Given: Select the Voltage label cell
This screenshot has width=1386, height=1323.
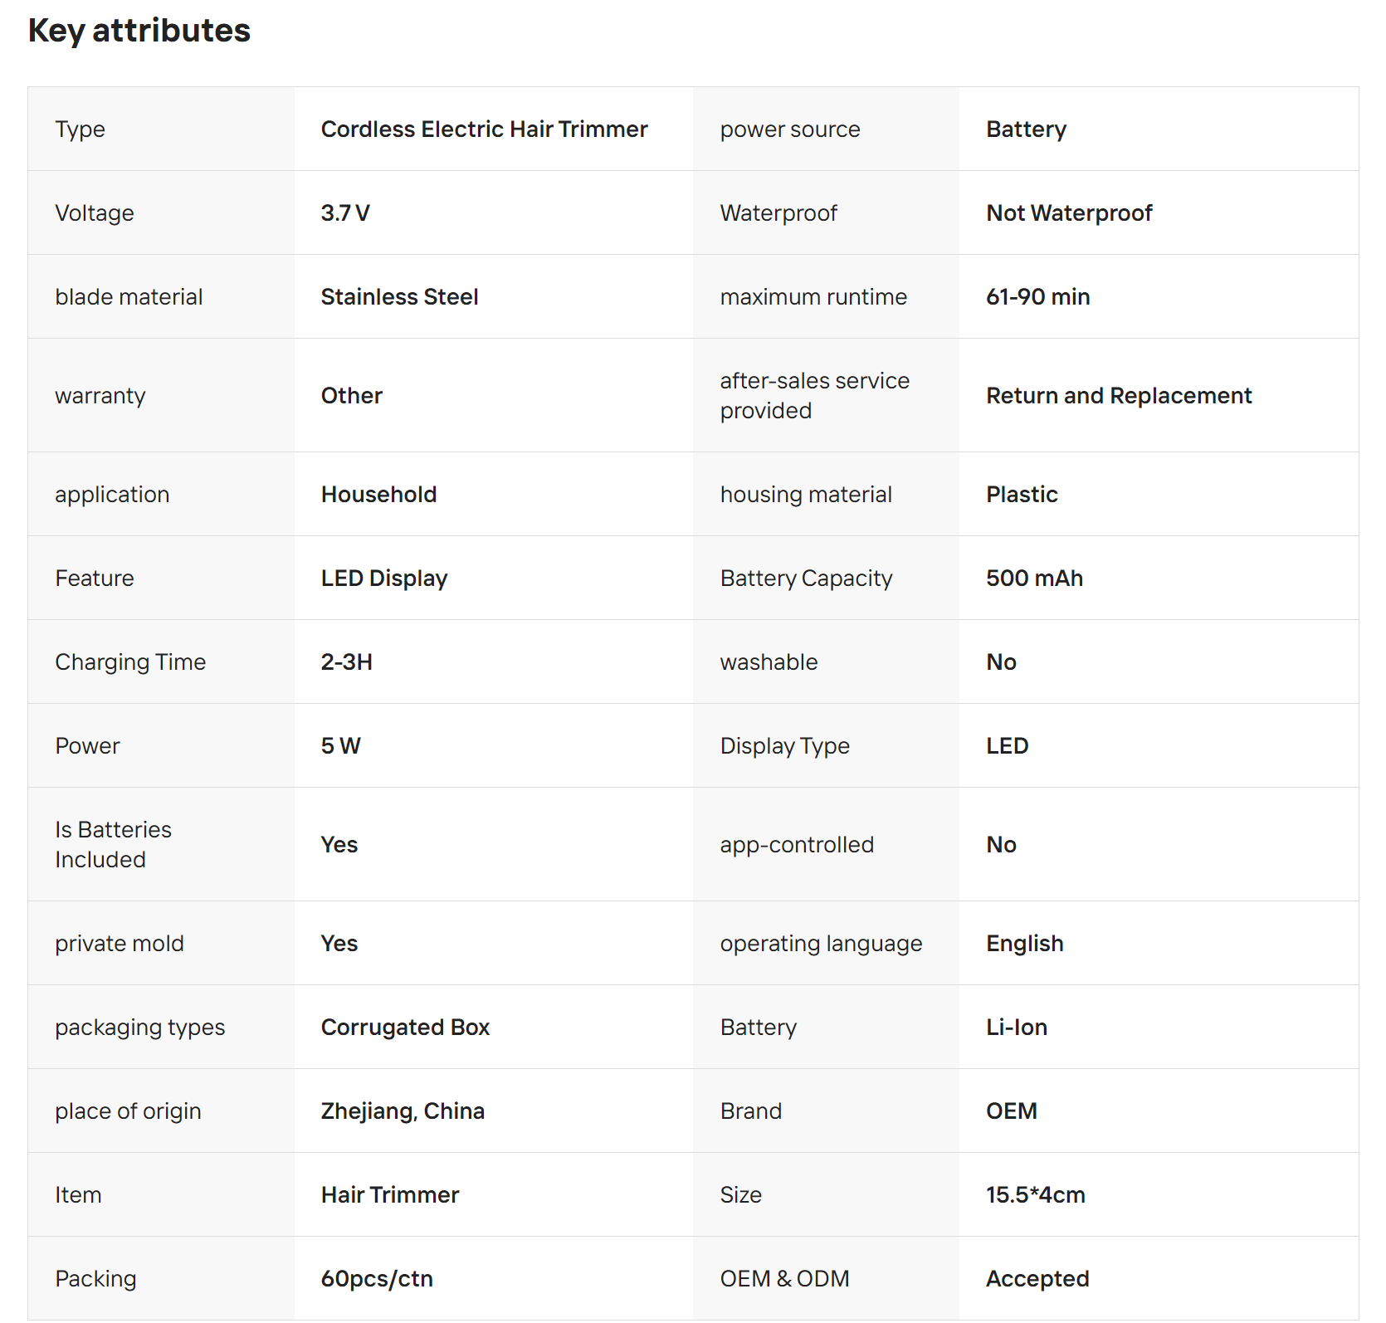Looking at the screenshot, I should [95, 213].
